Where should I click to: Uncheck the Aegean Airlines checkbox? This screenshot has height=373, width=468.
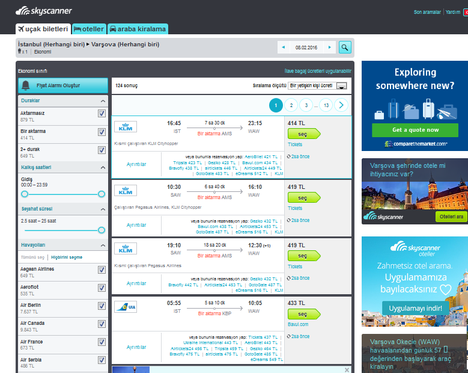(x=102, y=270)
